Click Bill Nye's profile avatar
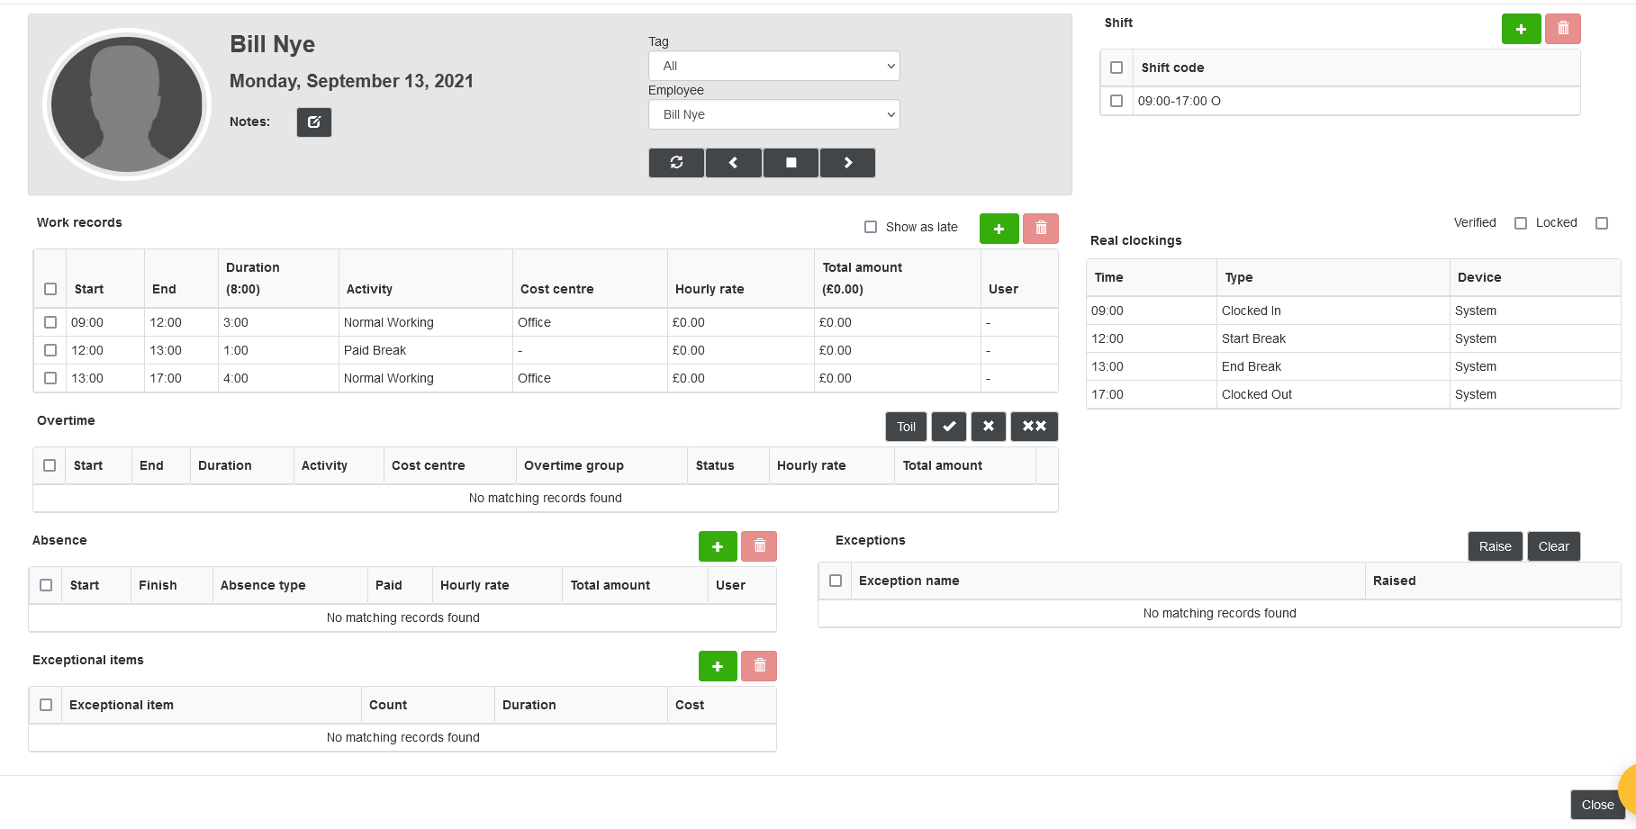 click(127, 104)
